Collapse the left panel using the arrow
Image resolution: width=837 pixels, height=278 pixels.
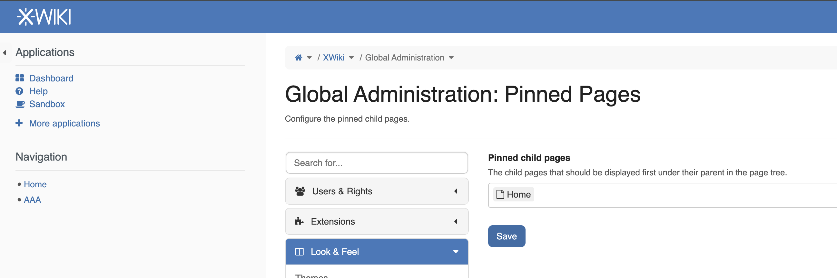[x=5, y=52]
